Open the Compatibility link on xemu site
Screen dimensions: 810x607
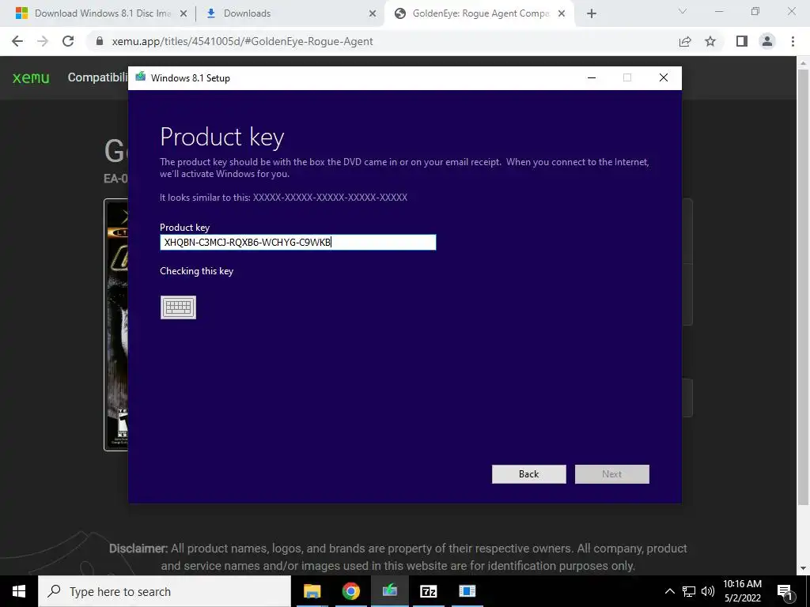[x=97, y=77]
